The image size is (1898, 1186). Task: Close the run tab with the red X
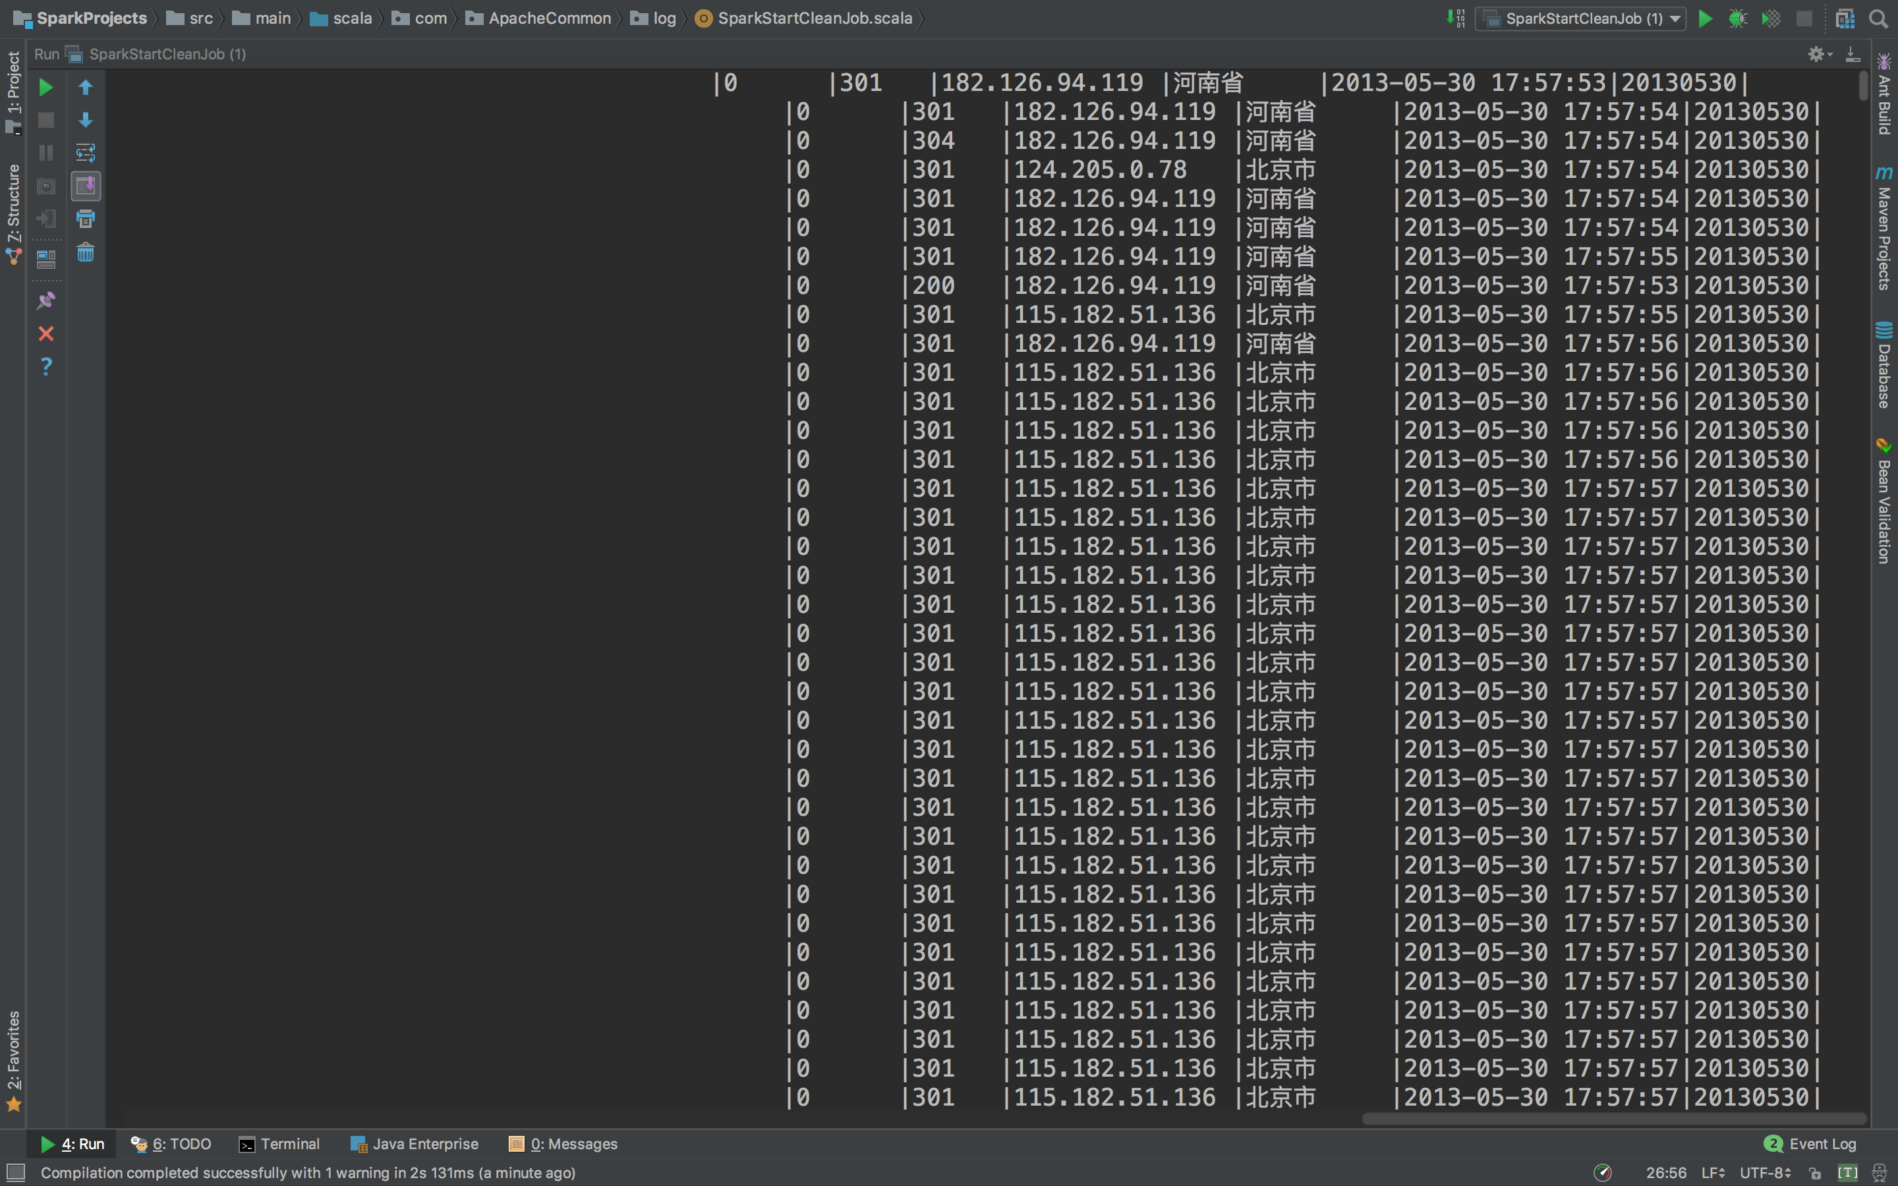[46, 334]
